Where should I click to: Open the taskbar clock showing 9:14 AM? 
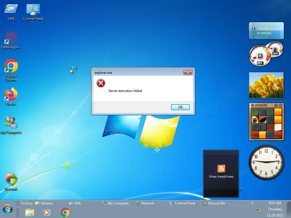click(x=275, y=203)
